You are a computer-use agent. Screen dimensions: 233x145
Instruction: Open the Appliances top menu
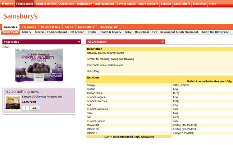[67, 4]
